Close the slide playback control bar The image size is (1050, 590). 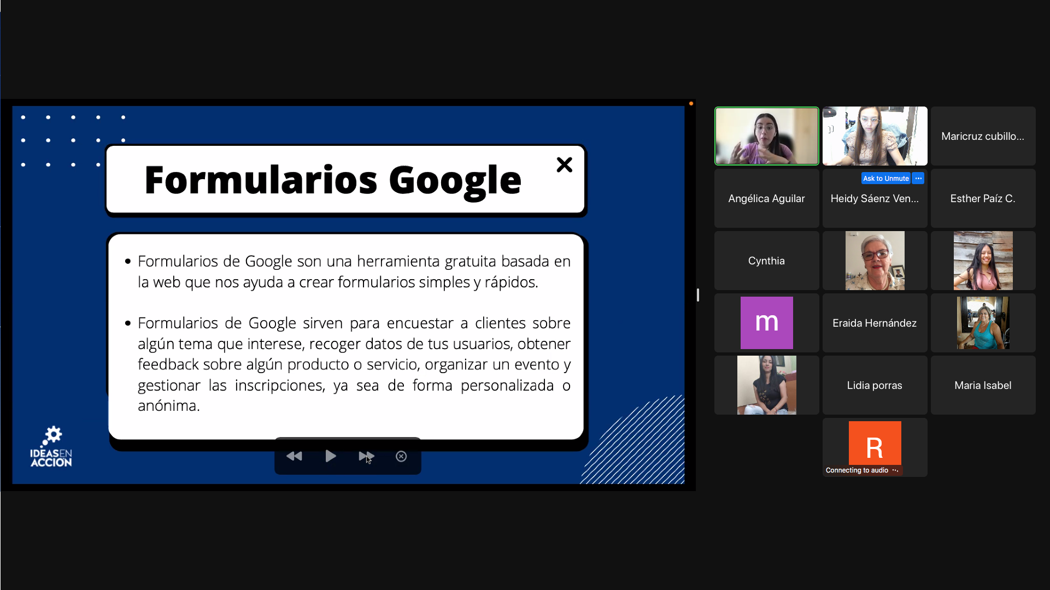401,456
